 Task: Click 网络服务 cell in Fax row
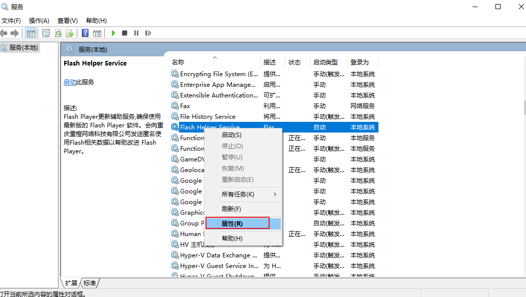pyautogui.click(x=363, y=106)
